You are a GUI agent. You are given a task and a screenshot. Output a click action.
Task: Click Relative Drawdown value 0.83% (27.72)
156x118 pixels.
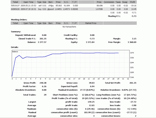point(129,90)
